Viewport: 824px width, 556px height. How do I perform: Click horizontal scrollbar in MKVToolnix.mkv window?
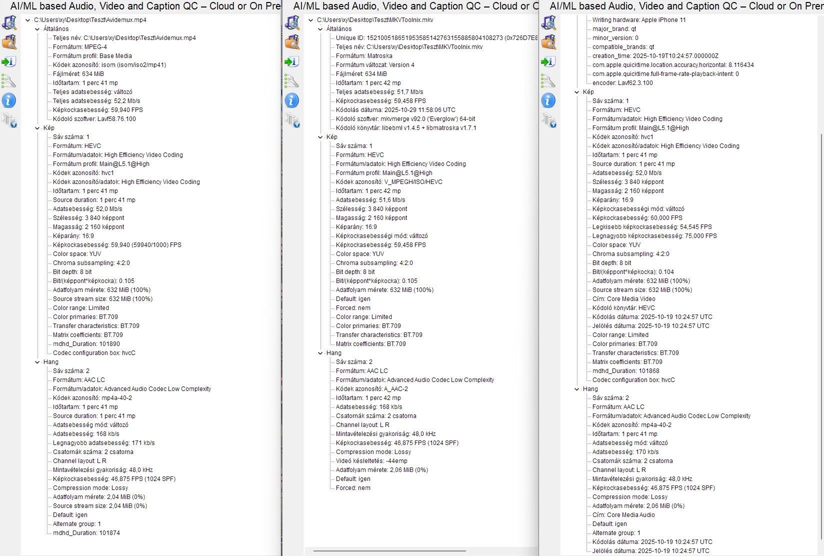[x=390, y=551]
